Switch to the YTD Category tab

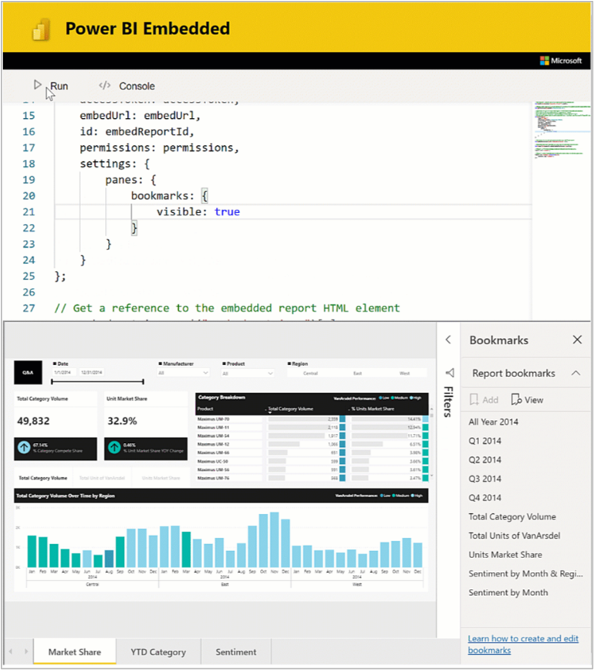click(158, 651)
